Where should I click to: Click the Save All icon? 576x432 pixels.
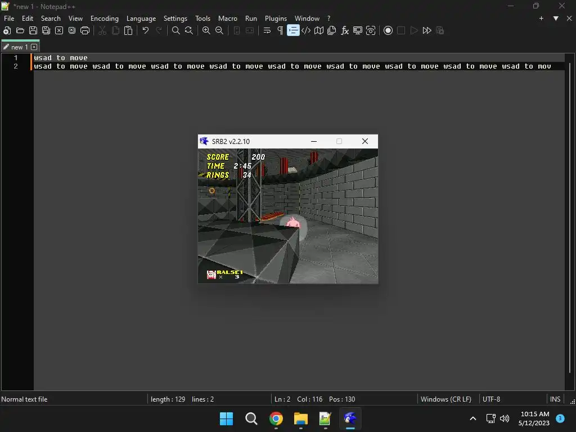[46, 30]
